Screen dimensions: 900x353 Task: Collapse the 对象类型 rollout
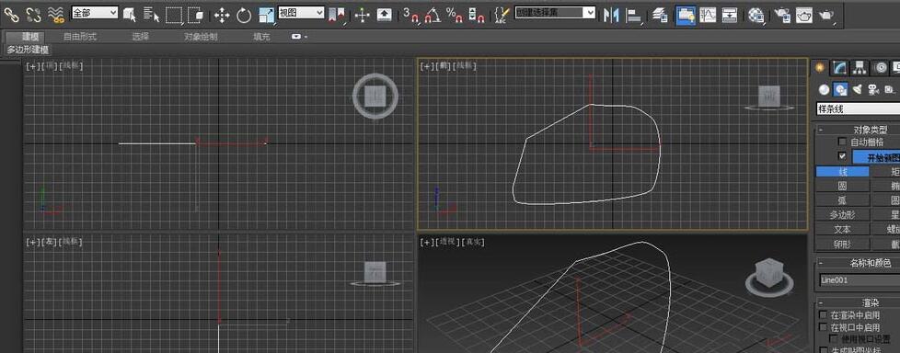(820, 130)
